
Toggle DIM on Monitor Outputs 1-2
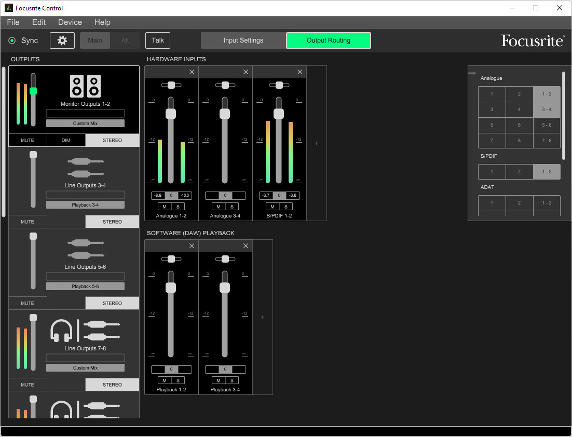coord(66,140)
